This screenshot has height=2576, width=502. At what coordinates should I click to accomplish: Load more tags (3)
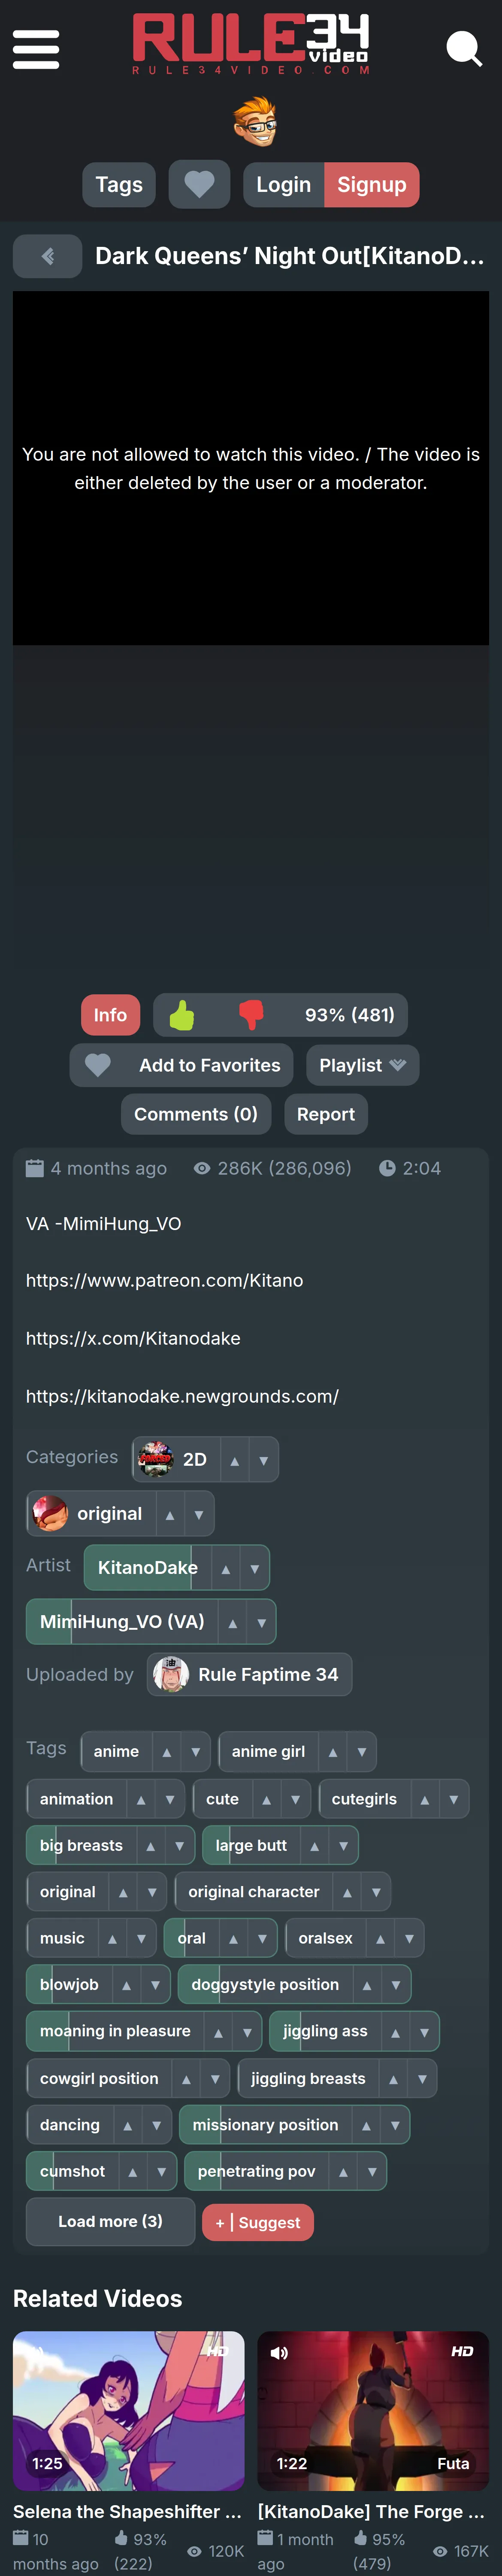click(110, 2221)
